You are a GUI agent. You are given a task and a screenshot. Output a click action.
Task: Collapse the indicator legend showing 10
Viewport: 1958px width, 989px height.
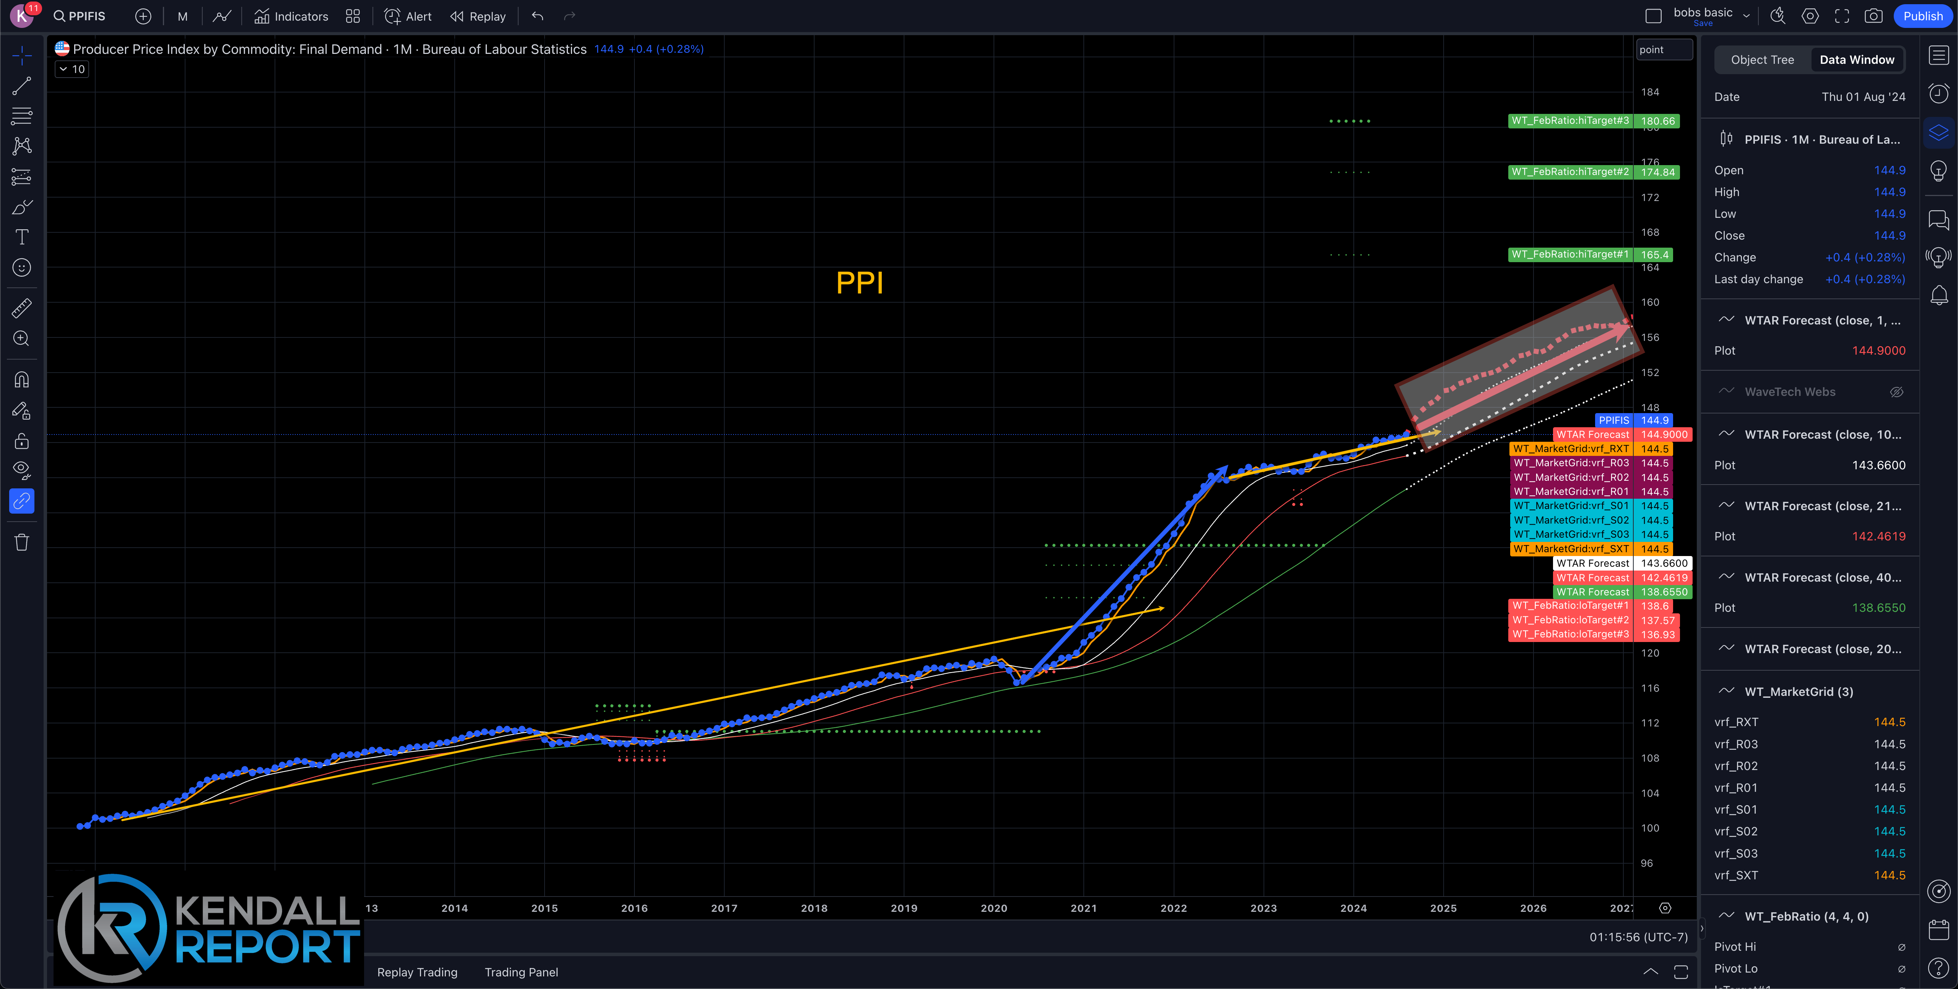72,69
